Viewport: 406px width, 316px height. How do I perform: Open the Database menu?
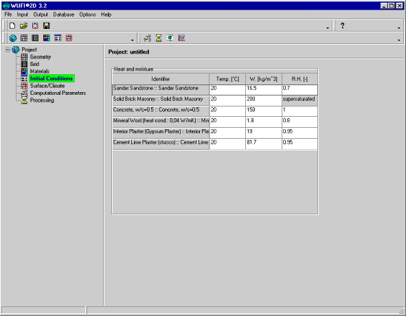click(x=64, y=14)
